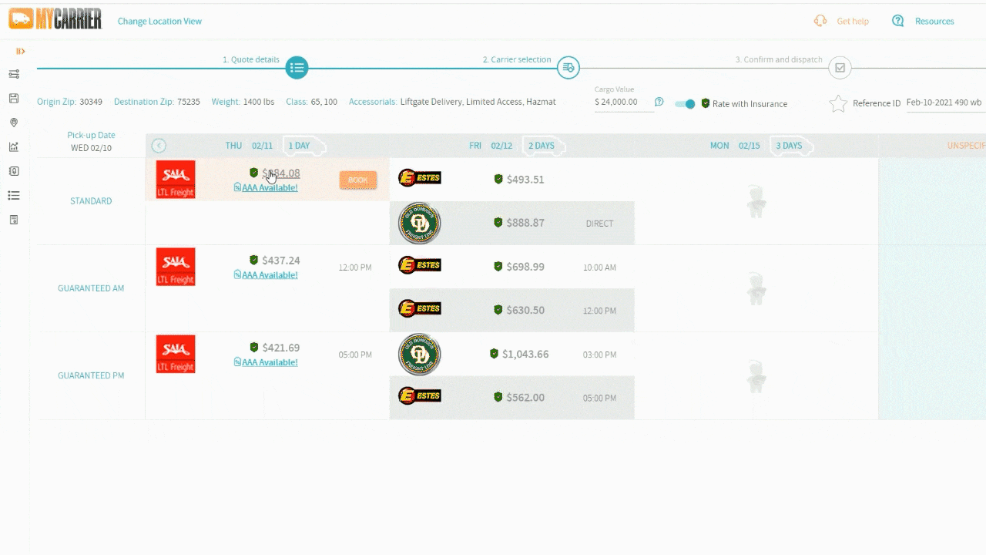Click insurance shield icon beside $493.51
The width and height of the screenshot is (986, 555).
[498, 179]
